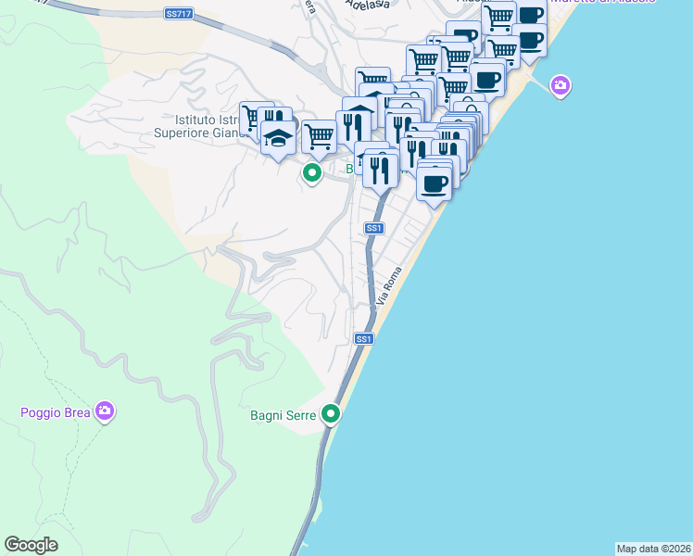Click the purple camera marker on the pier
The image size is (693, 556).
click(561, 86)
